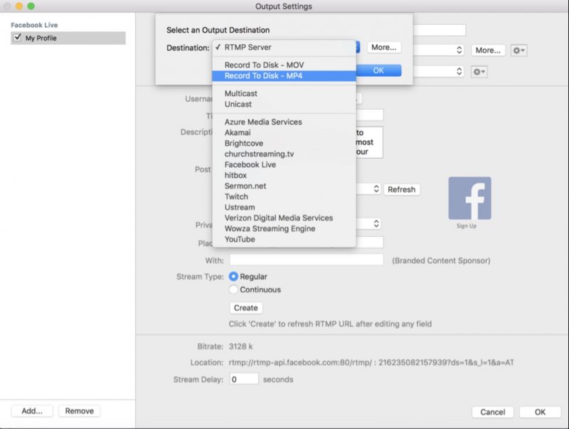569x429 pixels.
Task: Open dropdown beside Refresh button
Action: coord(368,189)
